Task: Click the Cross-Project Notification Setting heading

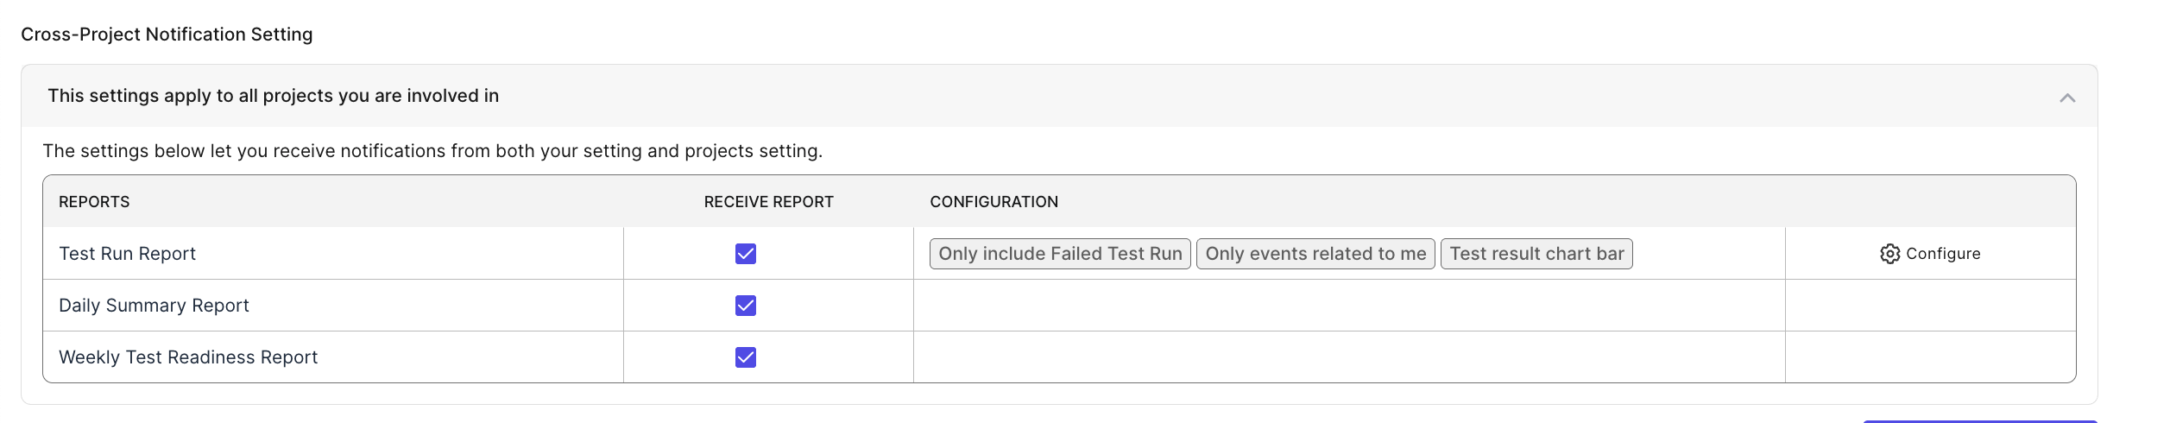Action: pos(167,35)
